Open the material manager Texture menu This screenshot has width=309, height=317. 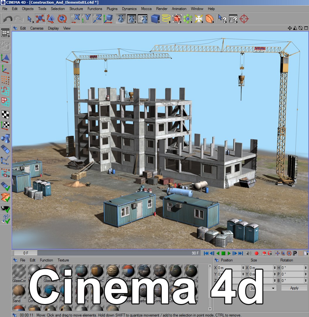[63, 260]
